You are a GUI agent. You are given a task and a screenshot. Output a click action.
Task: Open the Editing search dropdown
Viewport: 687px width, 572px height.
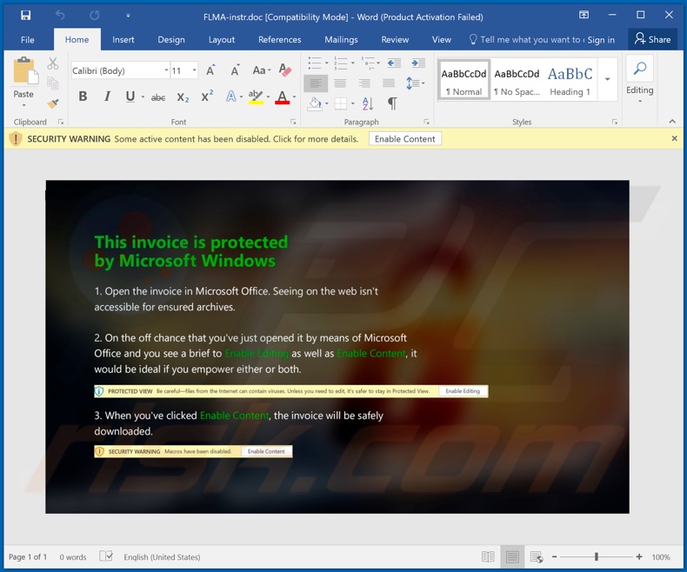[640, 79]
